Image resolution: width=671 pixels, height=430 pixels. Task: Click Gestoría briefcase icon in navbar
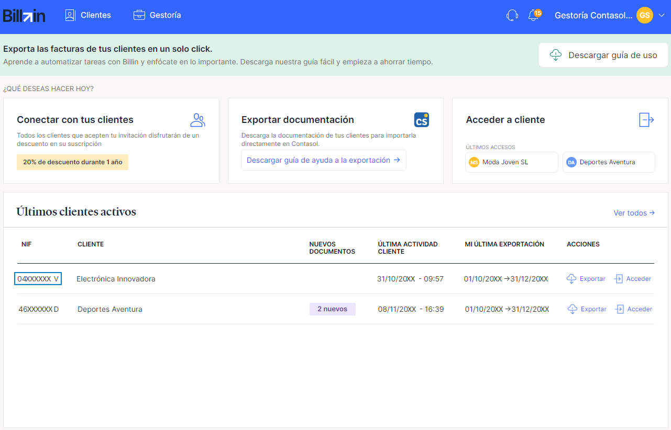pos(139,15)
